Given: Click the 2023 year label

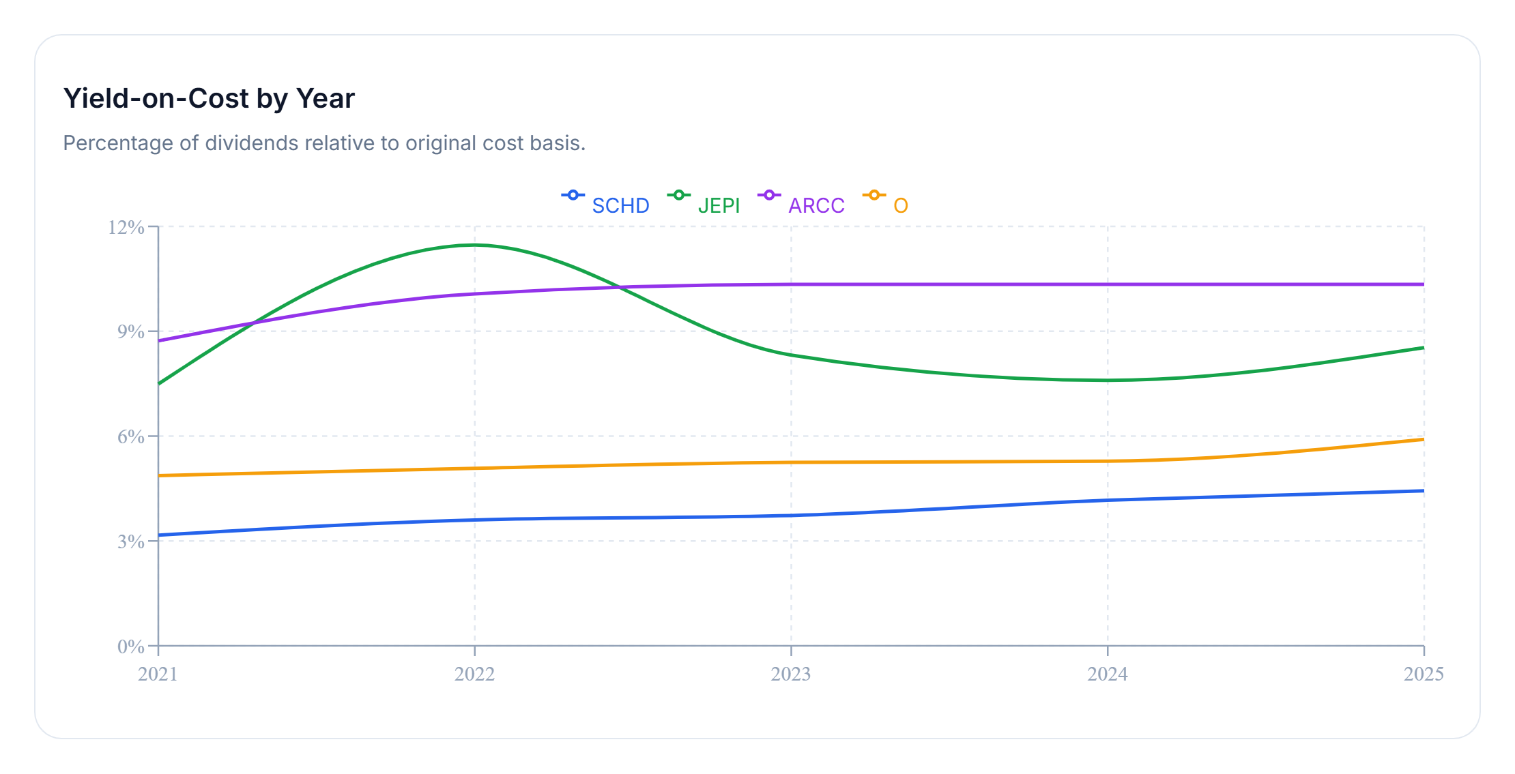Looking at the screenshot, I should 791,674.
